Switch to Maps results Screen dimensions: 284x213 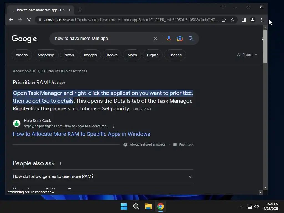pyautogui.click(x=132, y=55)
